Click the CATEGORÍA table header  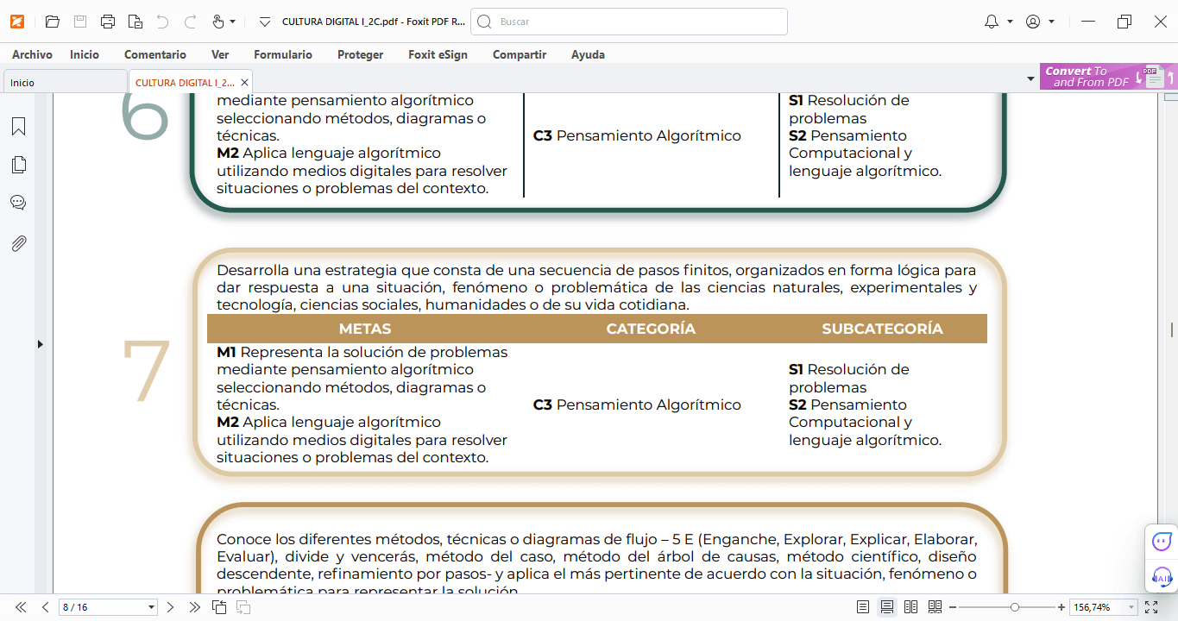(x=651, y=329)
